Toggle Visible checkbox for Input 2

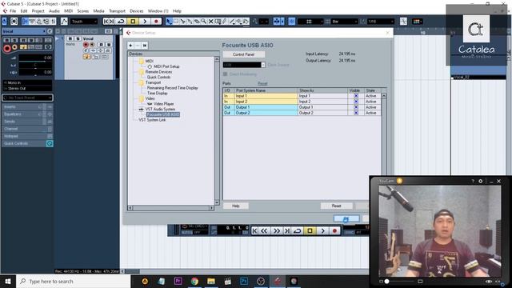356,102
